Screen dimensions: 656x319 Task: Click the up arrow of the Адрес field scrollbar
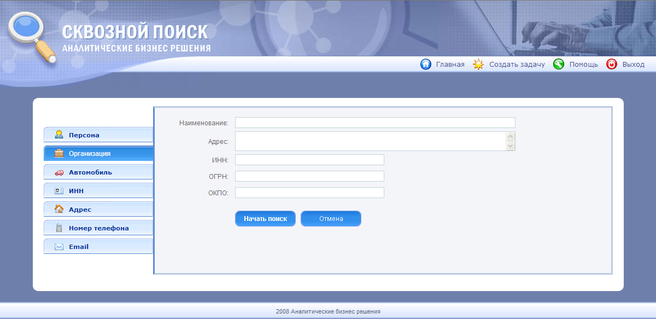[x=510, y=136]
